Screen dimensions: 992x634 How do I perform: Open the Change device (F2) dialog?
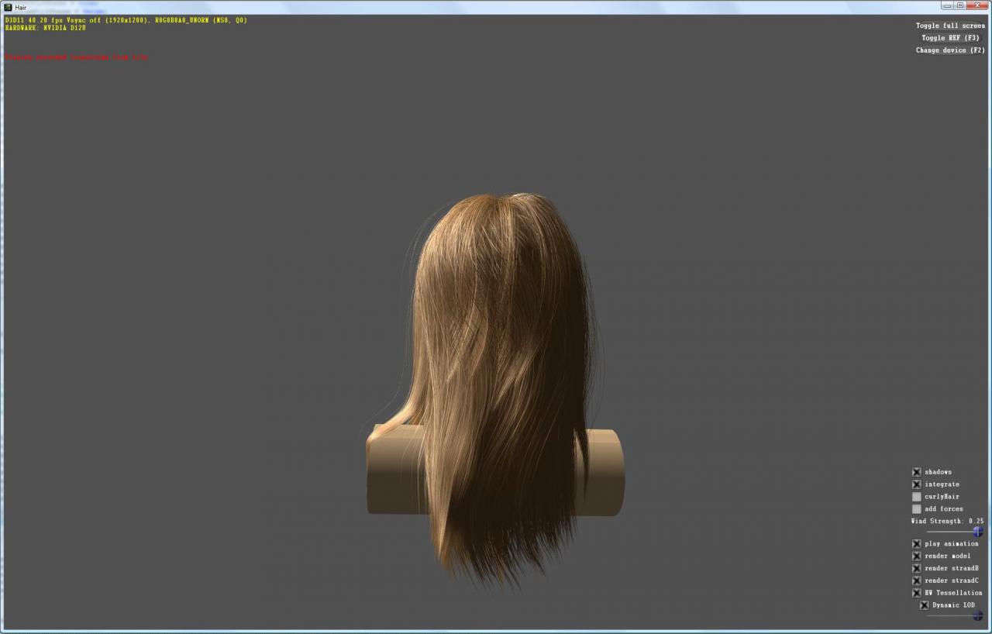pyautogui.click(x=950, y=50)
